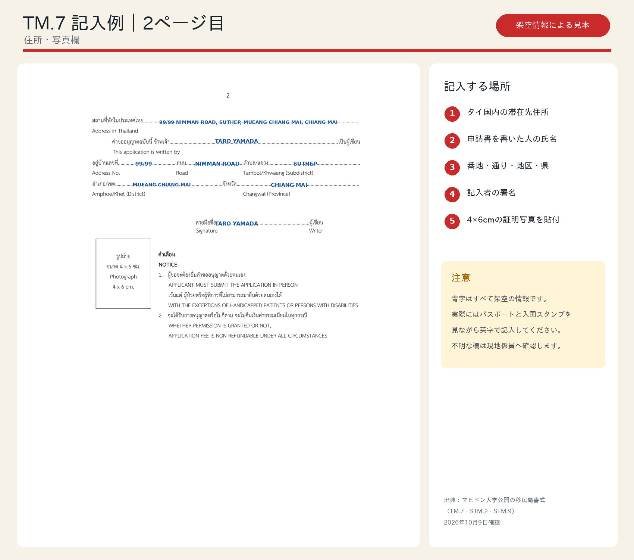Click APPLICATION FEE IS NON REFUNDABLE line

pyautogui.click(x=248, y=336)
